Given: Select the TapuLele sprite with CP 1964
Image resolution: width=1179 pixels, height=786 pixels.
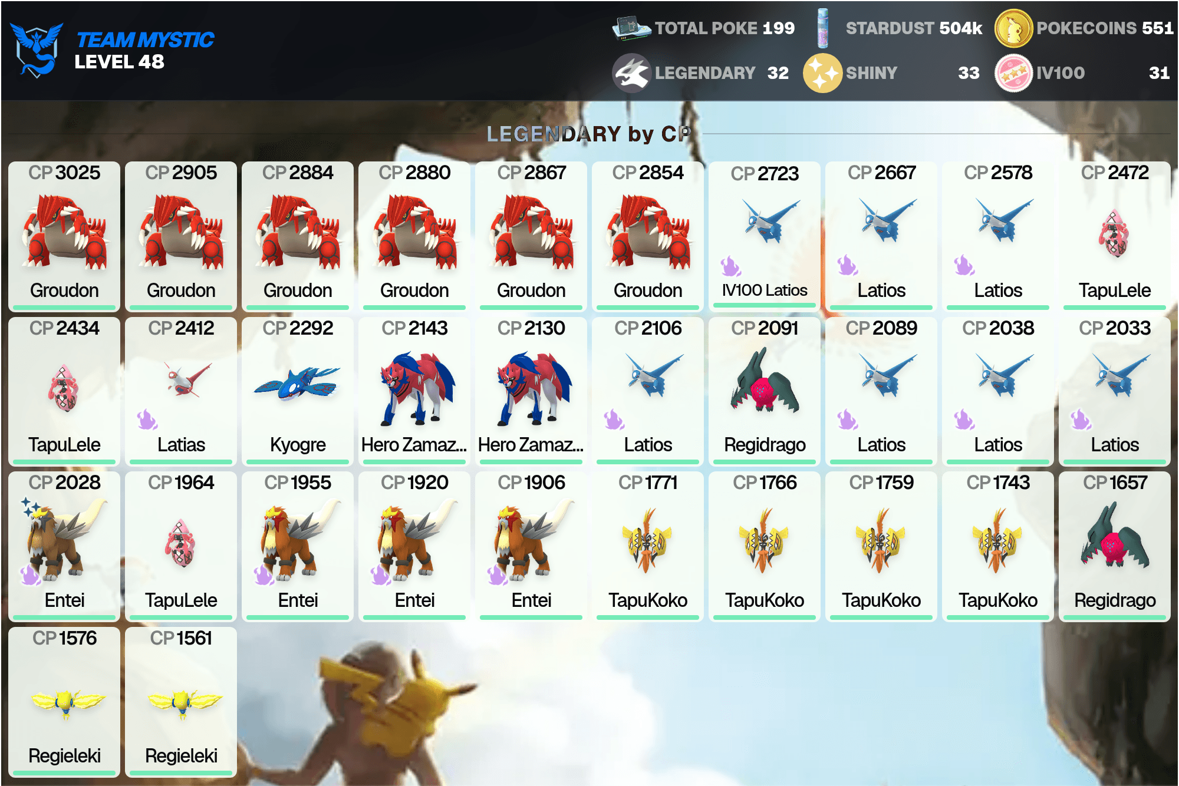Looking at the screenshot, I should tap(181, 543).
